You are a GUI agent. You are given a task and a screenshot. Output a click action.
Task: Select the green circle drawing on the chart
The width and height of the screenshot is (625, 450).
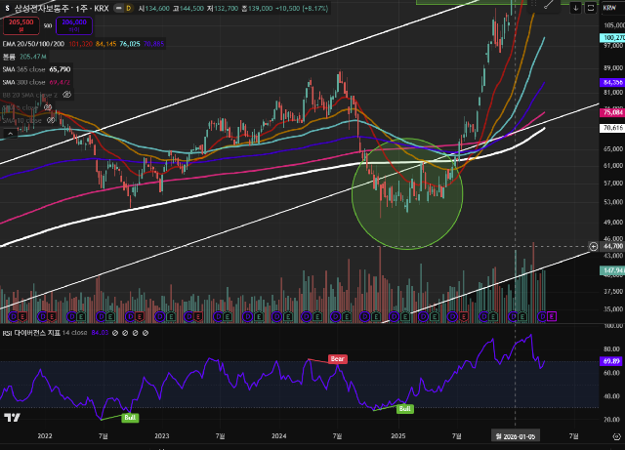(407, 193)
